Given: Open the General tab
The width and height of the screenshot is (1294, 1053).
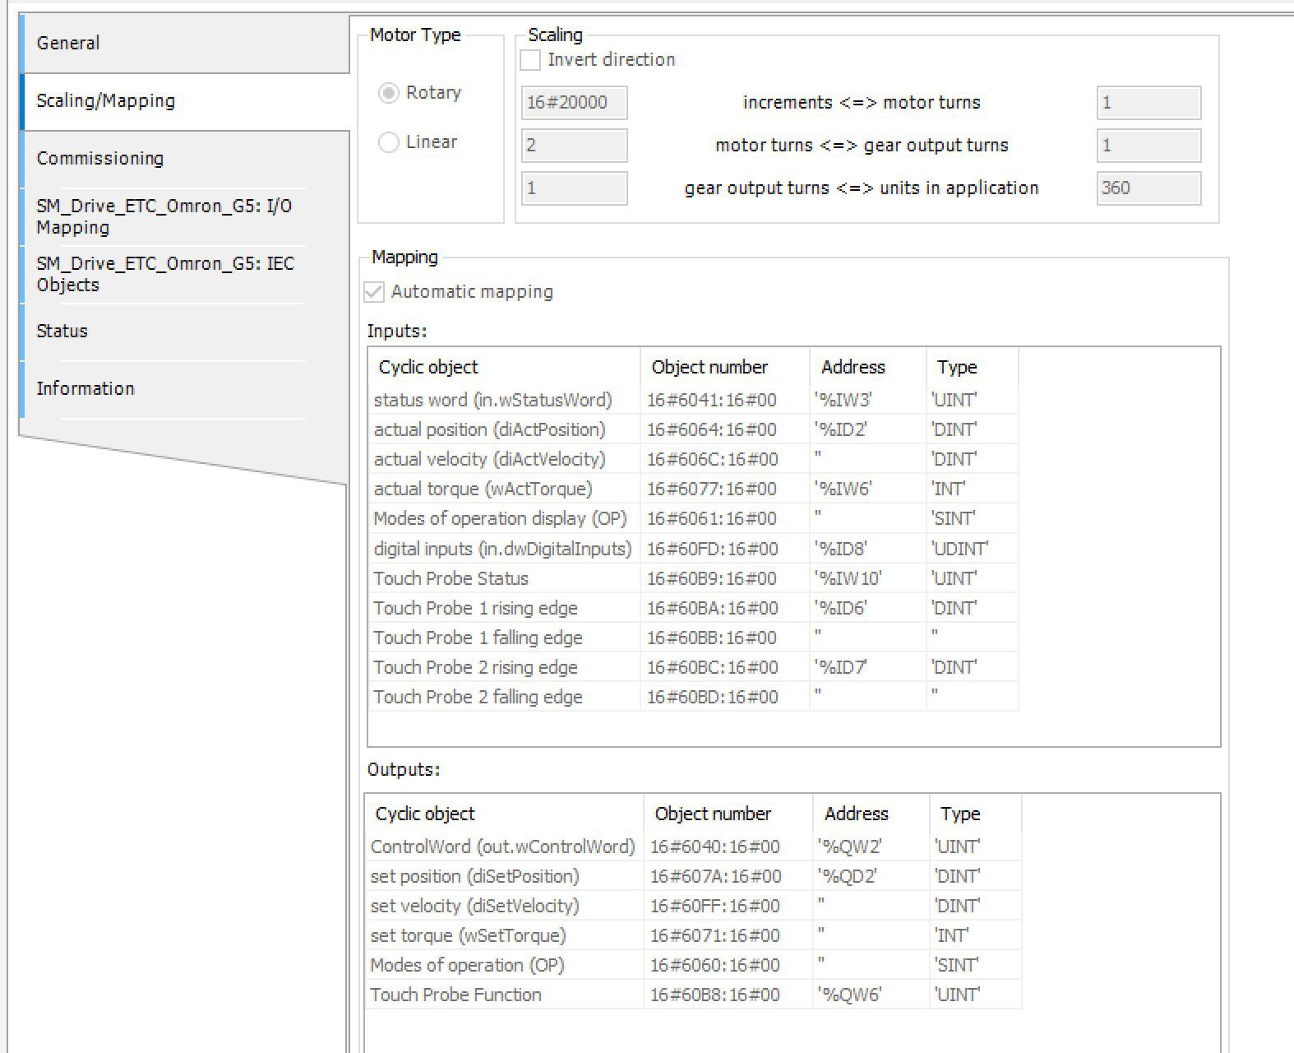Looking at the screenshot, I should (x=68, y=43).
